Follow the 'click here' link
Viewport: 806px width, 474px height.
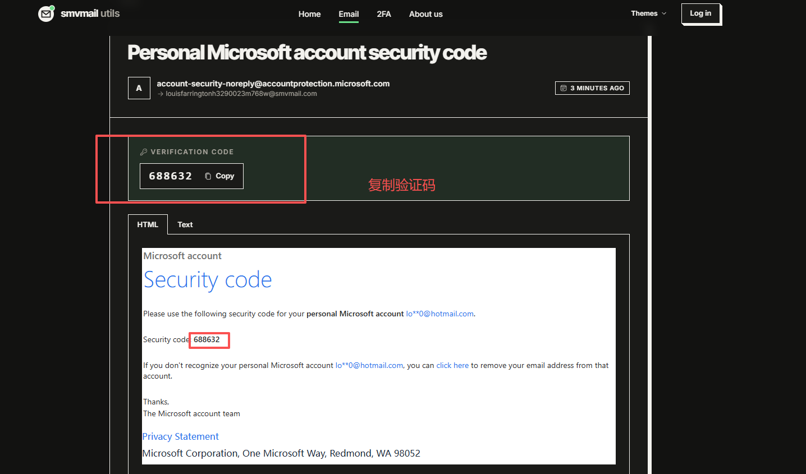click(x=452, y=365)
